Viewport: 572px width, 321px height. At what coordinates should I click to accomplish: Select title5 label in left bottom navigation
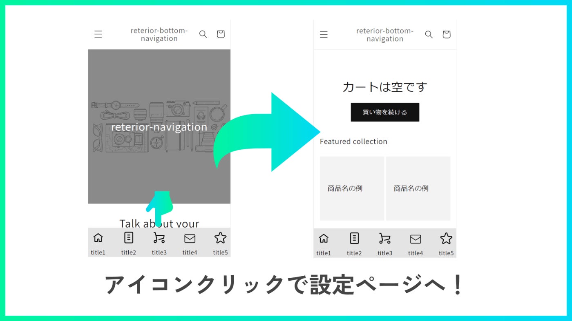[x=220, y=252]
